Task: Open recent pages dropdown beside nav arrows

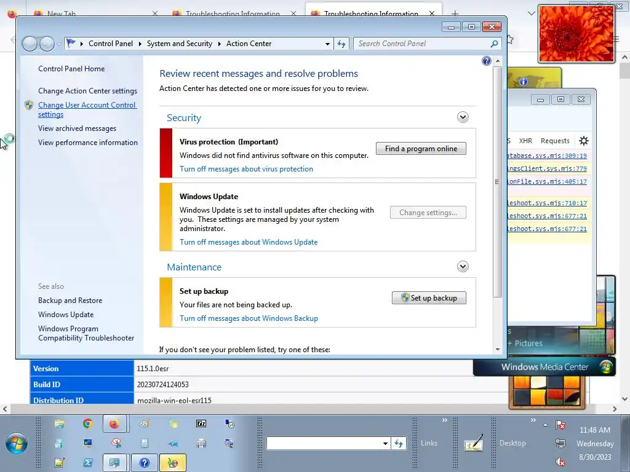Action: pos(59,44)
